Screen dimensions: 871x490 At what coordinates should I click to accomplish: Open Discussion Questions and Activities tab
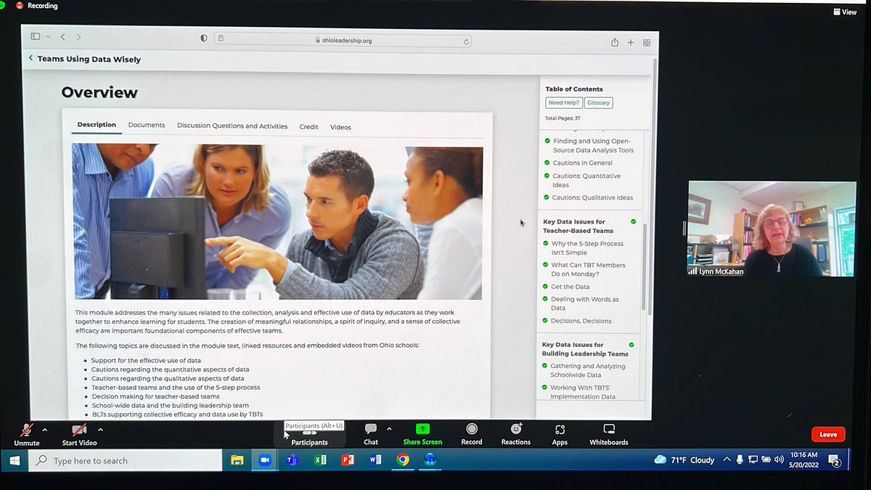pos(232,126)
